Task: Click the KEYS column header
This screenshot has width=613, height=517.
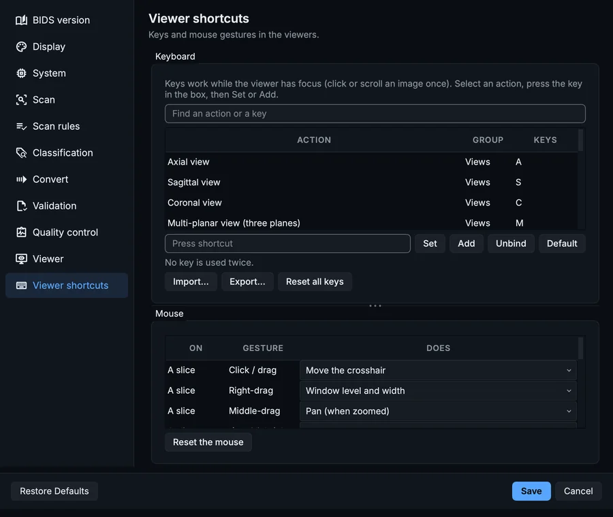Action: pos(545,139)
